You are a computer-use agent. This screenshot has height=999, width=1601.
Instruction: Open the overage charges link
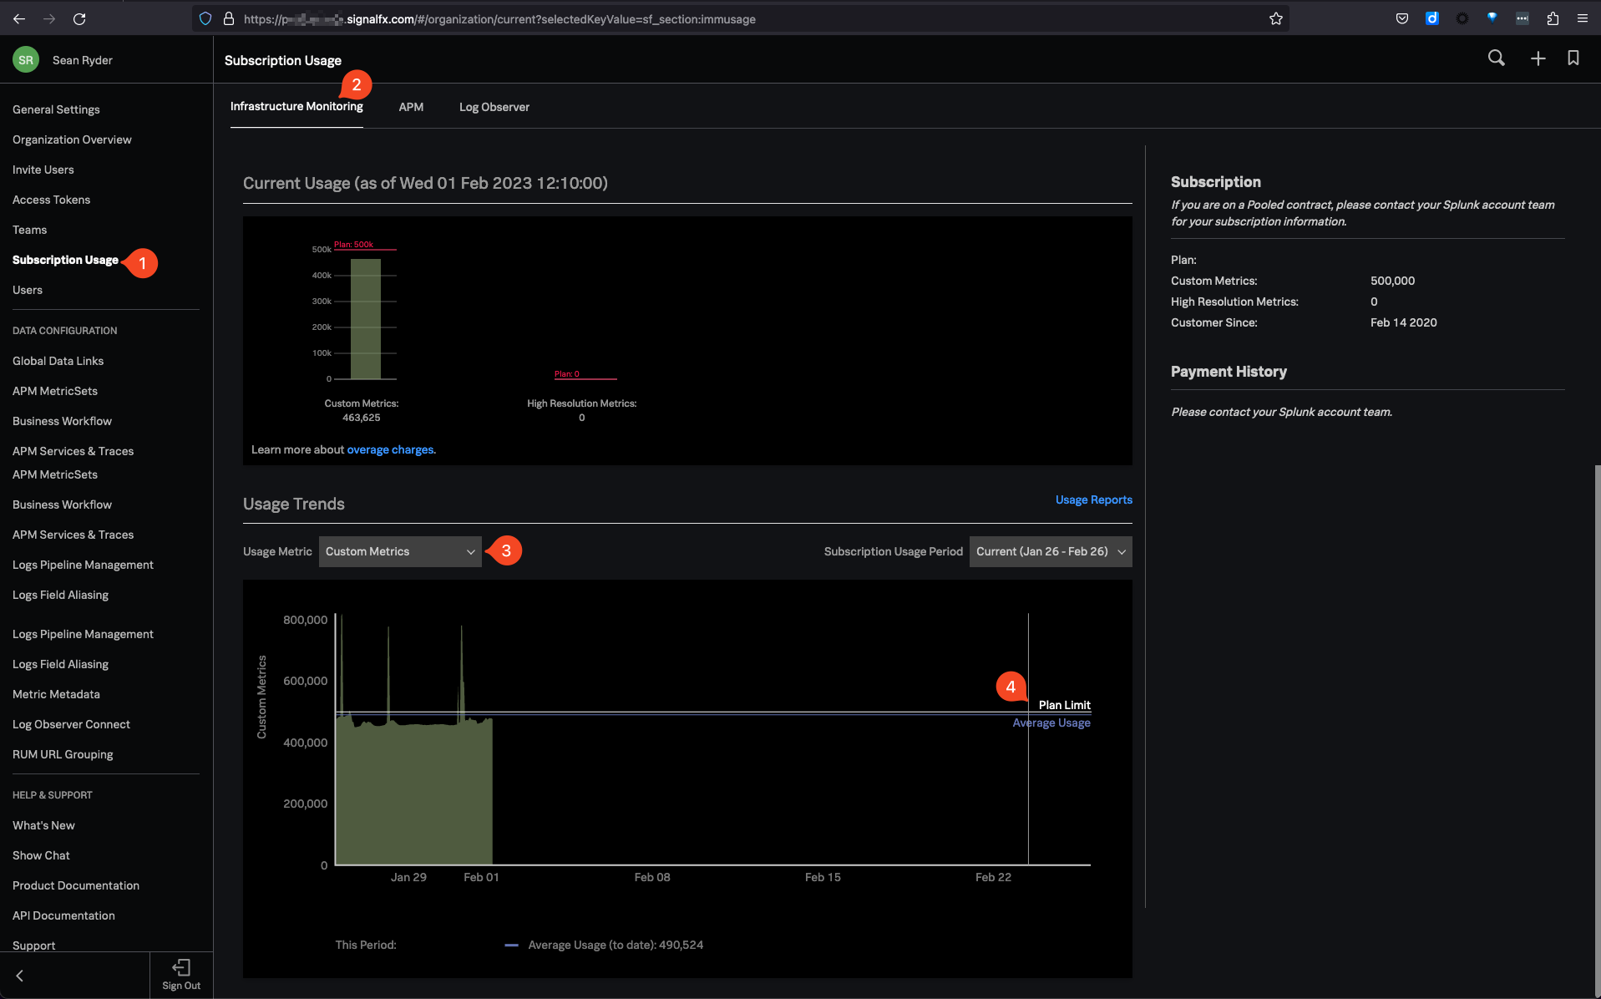coord(390,449)
